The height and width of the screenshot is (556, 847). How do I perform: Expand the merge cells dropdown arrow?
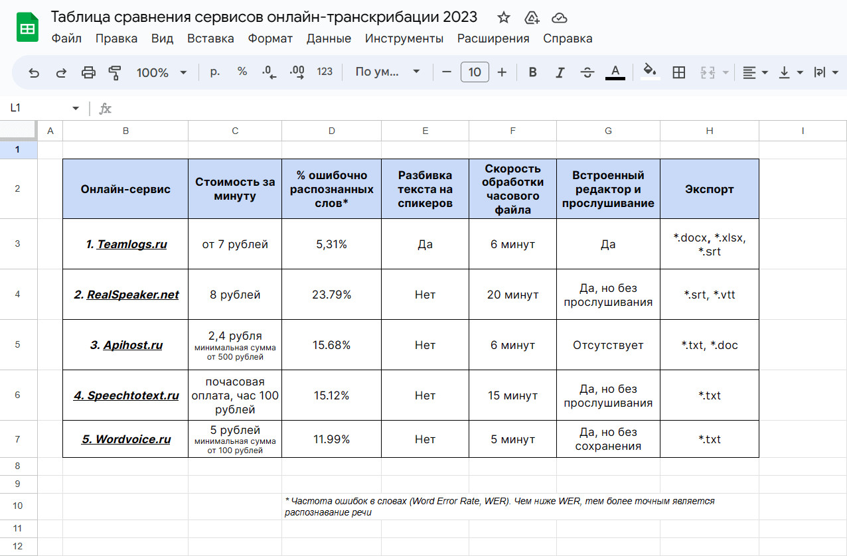click(x=726, y=72)
